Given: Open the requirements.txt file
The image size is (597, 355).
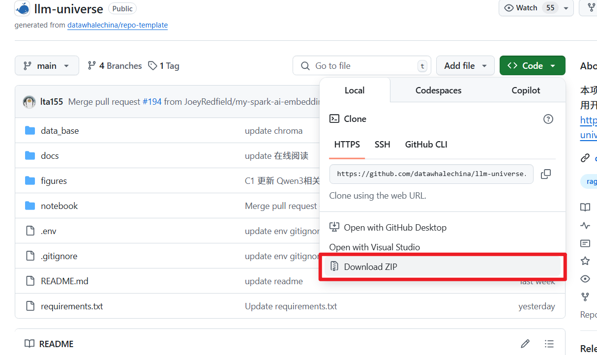Looking at the screenshot, I should pos(72,306).
